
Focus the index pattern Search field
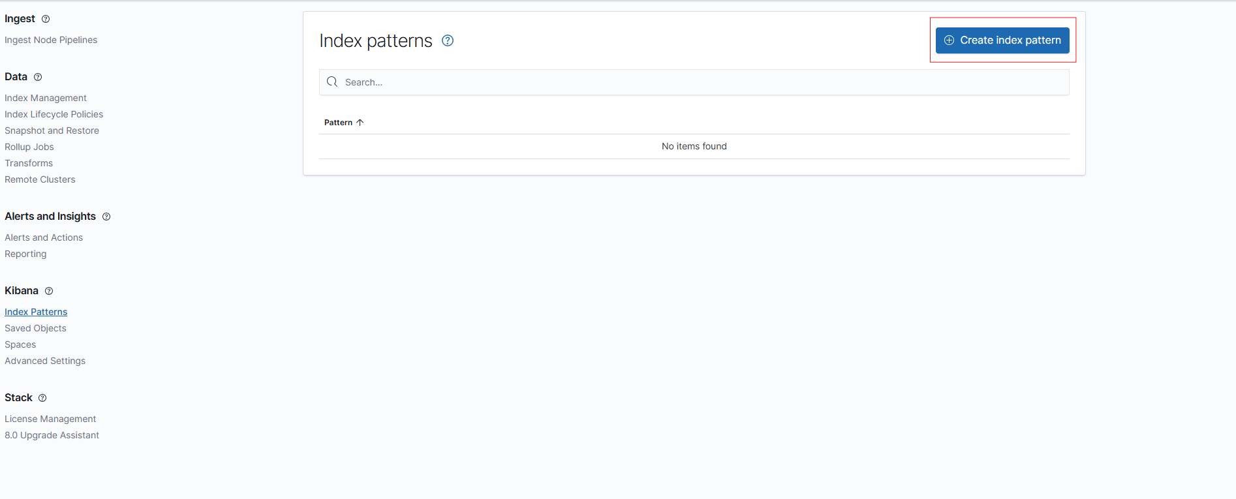pos(698,82)
